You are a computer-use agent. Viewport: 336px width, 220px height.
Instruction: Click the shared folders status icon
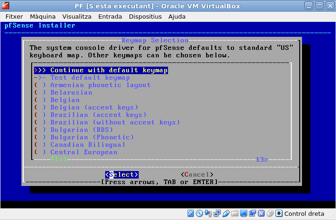tap(235, 213)
